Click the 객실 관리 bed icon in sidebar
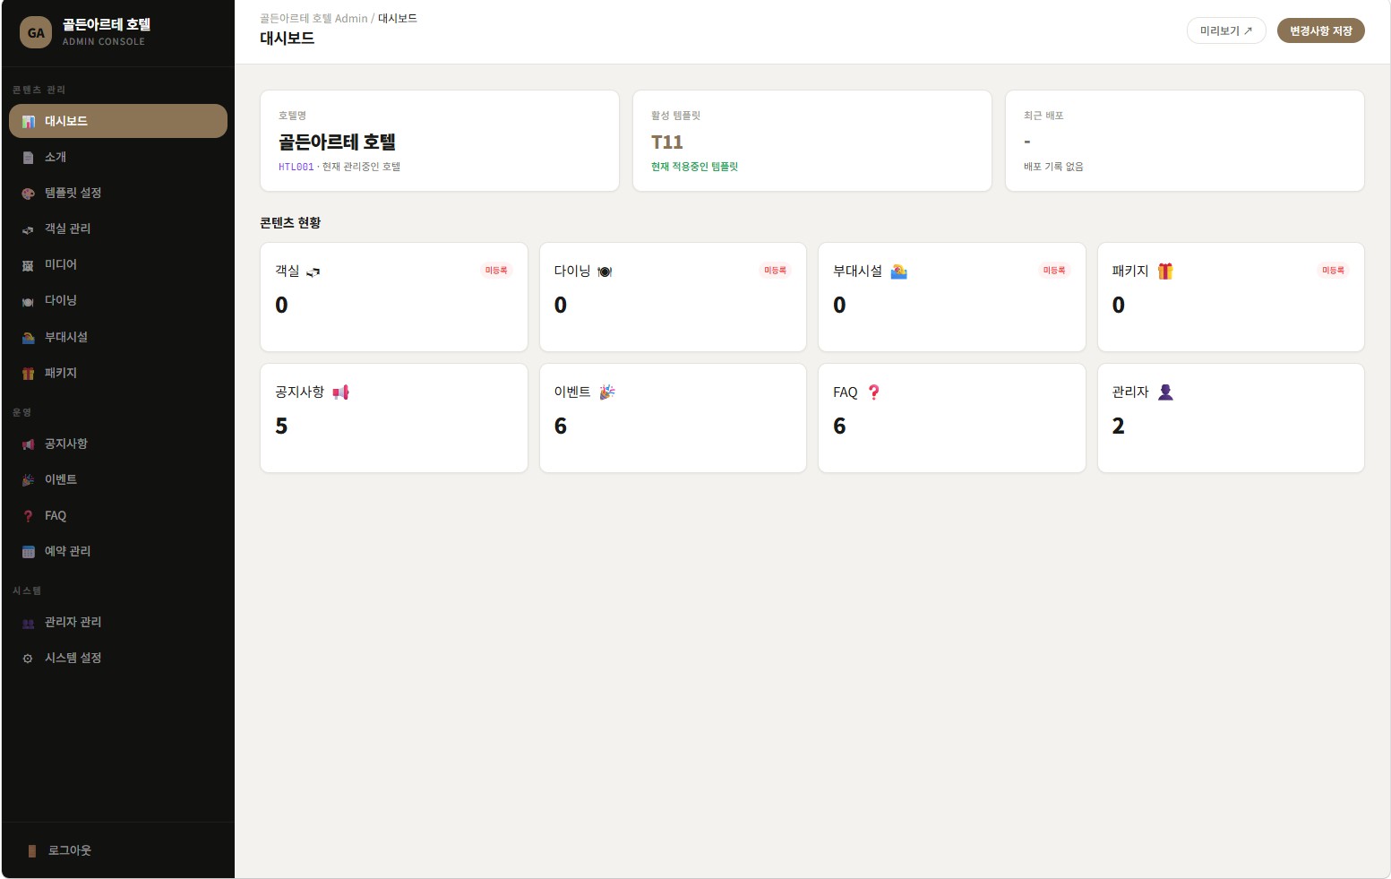This screenshot has width=1391, height=879. (x=28, y=229)
